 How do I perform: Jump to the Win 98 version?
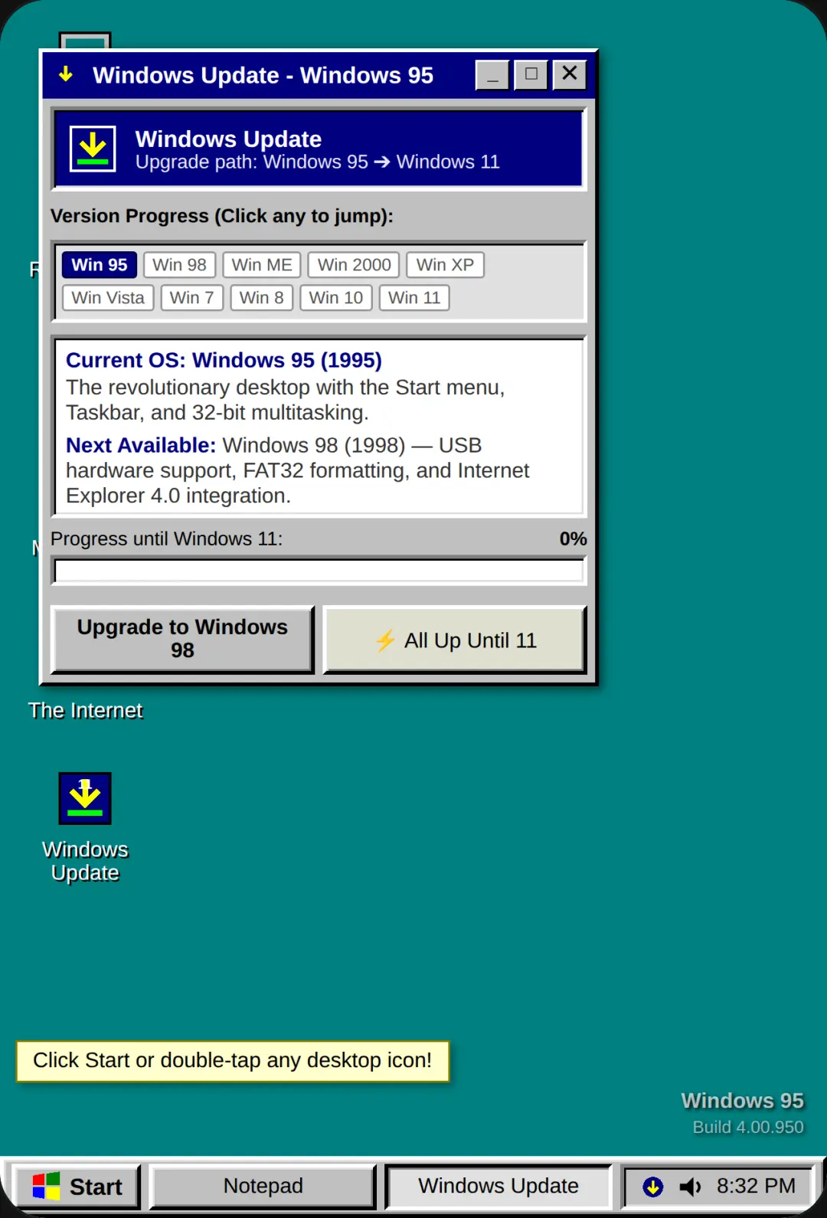click(179, 265)
